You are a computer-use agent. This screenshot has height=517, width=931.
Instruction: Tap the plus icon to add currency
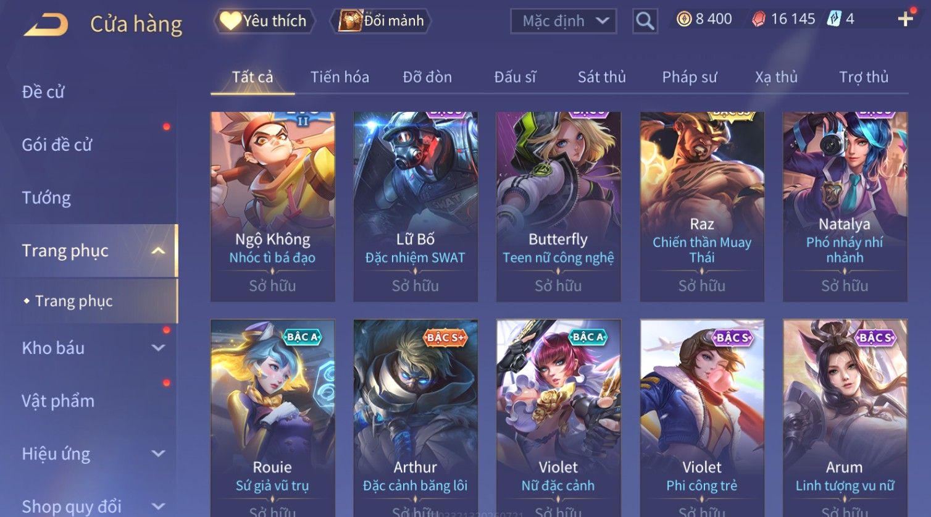click(x=905, y=19)
